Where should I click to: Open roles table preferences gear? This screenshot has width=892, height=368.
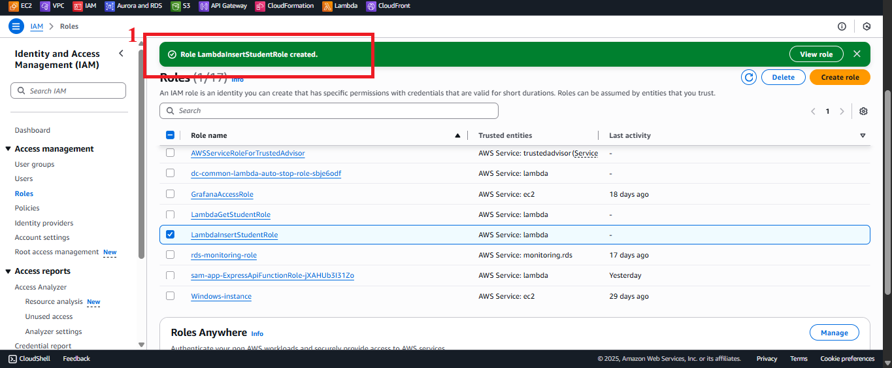pyautogui.click(x=863, y=111)
